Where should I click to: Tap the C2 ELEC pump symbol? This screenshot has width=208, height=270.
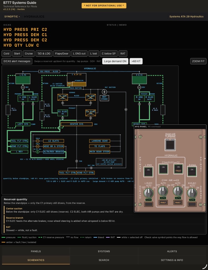coord(91,113)
